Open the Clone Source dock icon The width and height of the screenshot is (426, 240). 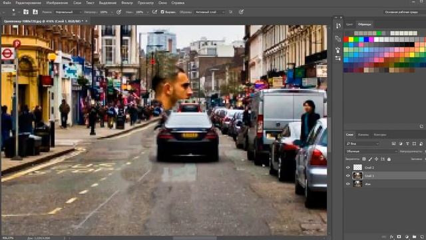coord(338,39)
